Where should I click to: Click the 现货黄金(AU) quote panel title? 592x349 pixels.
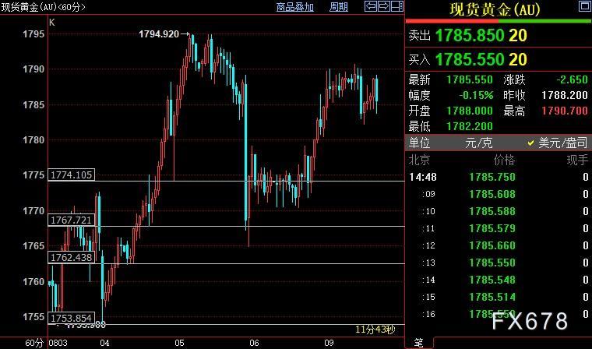(495, 9)
